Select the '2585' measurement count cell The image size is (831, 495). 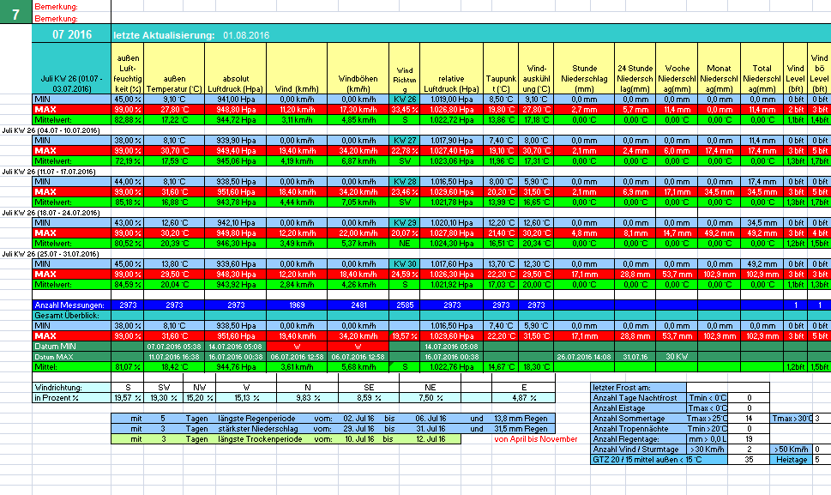(405, 305)
